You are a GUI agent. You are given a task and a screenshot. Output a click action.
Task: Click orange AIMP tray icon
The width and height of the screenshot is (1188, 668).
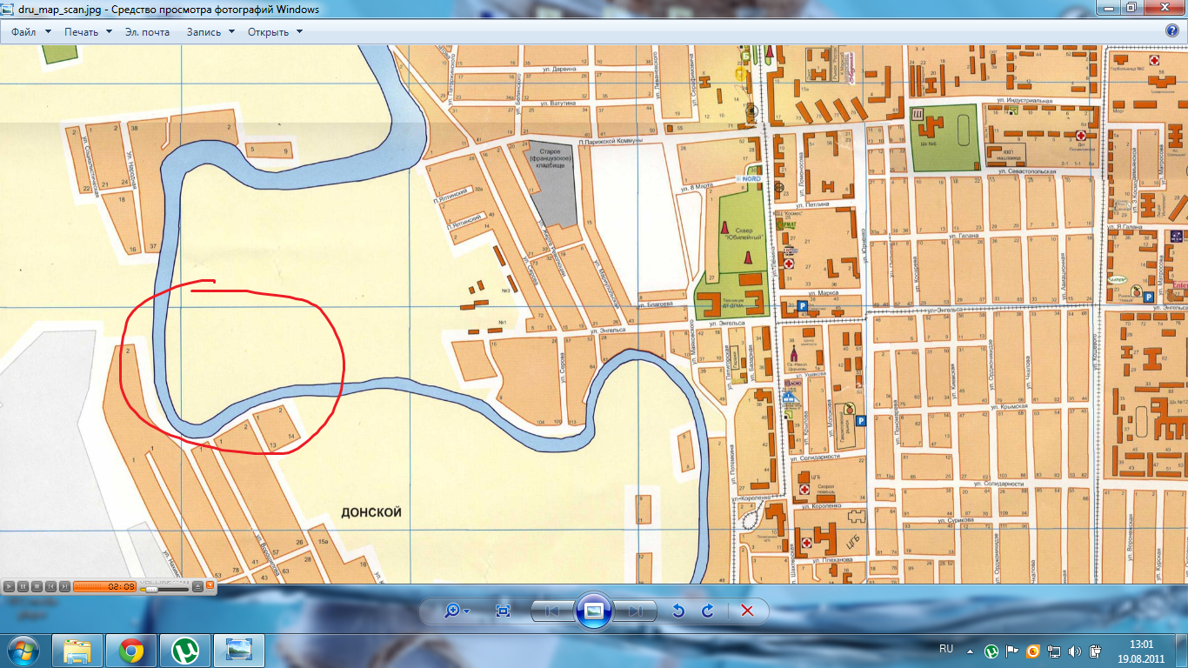pyautogui.click(x=1033, y=651)
